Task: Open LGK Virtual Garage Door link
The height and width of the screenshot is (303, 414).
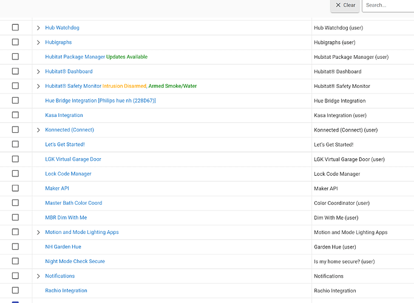Action: coord(73,159)
